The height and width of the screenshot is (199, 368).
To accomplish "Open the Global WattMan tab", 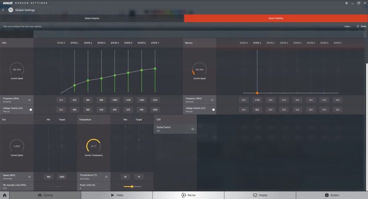I will 276,18.
